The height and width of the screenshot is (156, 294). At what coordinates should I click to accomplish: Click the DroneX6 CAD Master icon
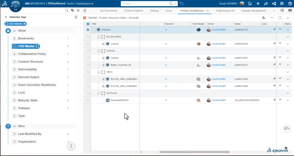coord(199,30)
